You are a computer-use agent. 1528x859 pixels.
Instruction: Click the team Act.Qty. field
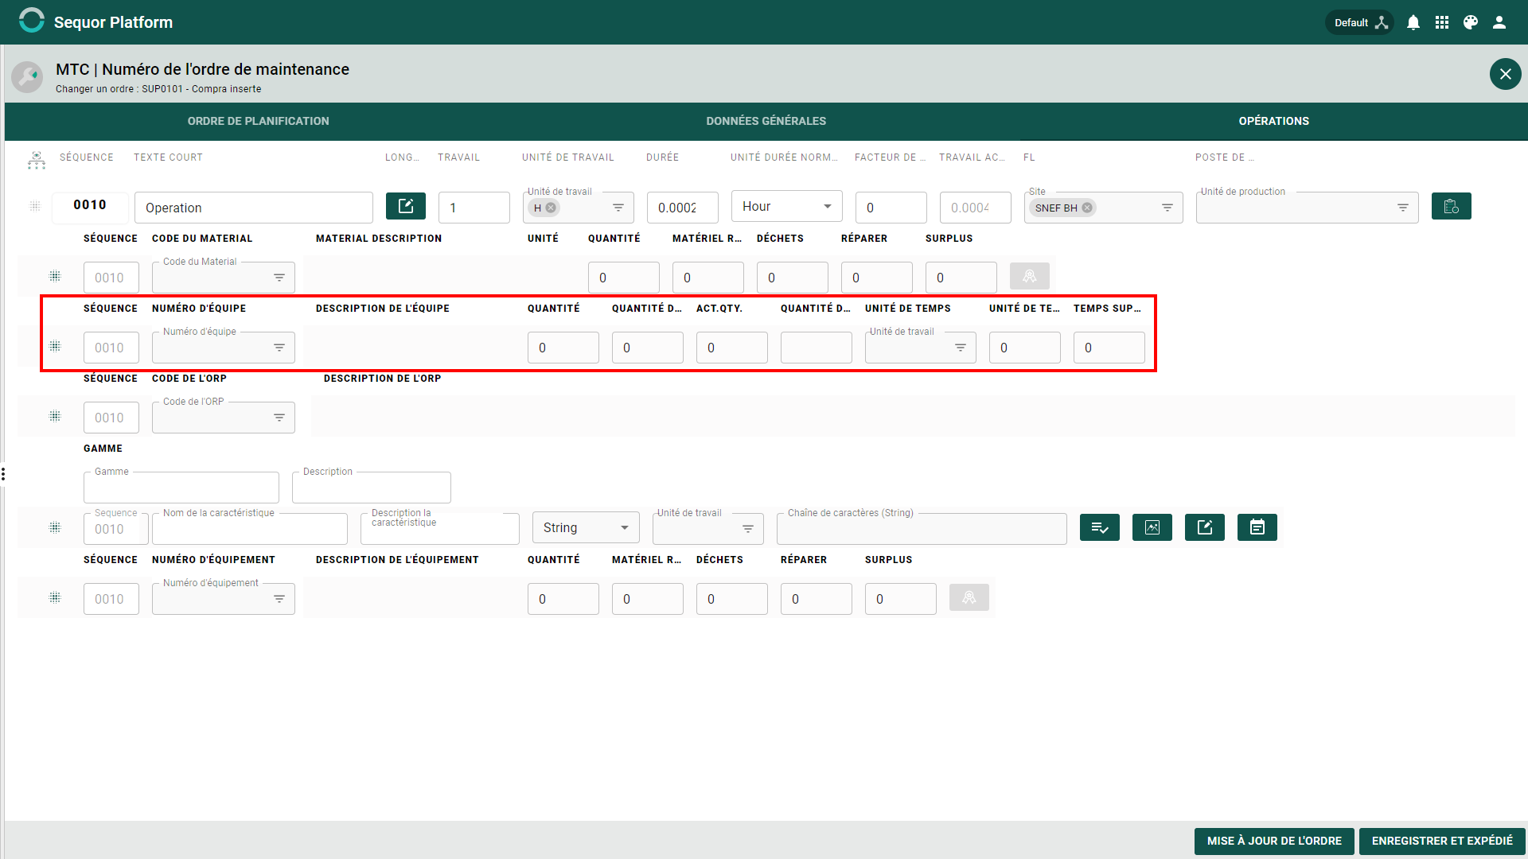pos(732,348)
